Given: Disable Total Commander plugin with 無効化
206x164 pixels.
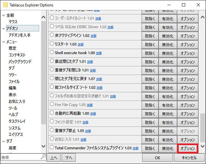Looking at the screenshot, I should (167, 149).
